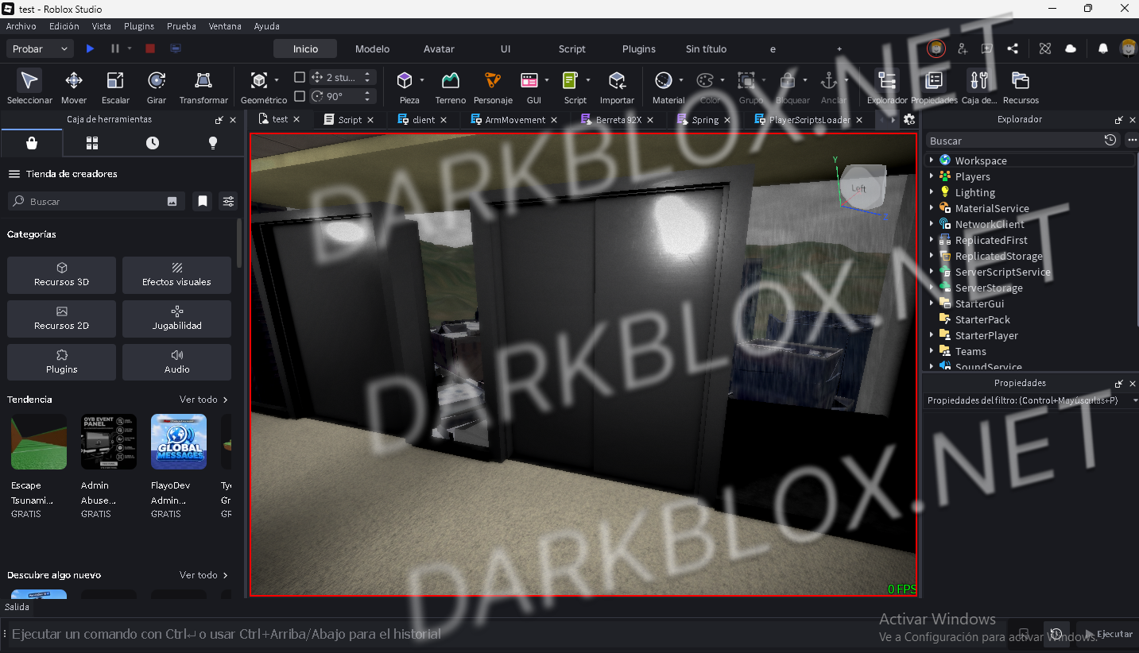Expand the ReplicatedStorage tree node

[932, 256]
